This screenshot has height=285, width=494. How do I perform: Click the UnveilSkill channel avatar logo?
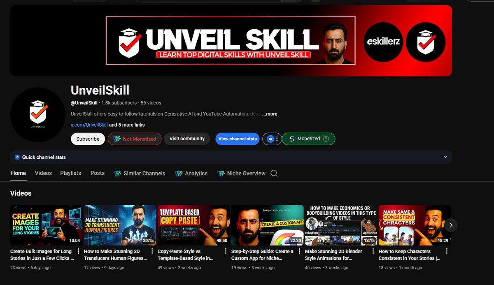click(38, 115)
